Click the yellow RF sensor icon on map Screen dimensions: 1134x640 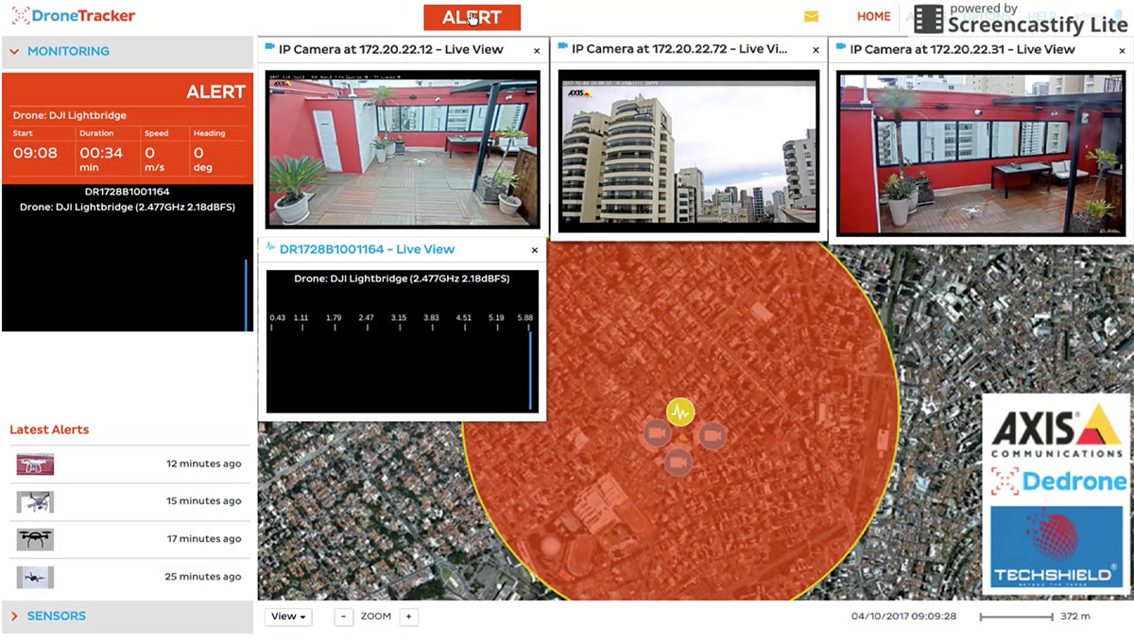pyautogui.click(x=680, y=412)
